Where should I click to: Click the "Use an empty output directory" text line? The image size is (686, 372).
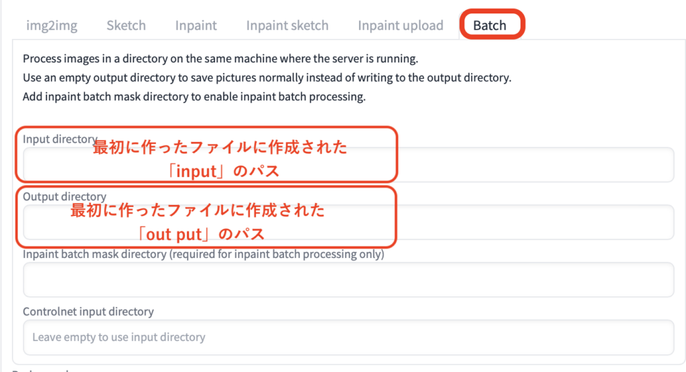pyautogui.click(x=267, y=77)
